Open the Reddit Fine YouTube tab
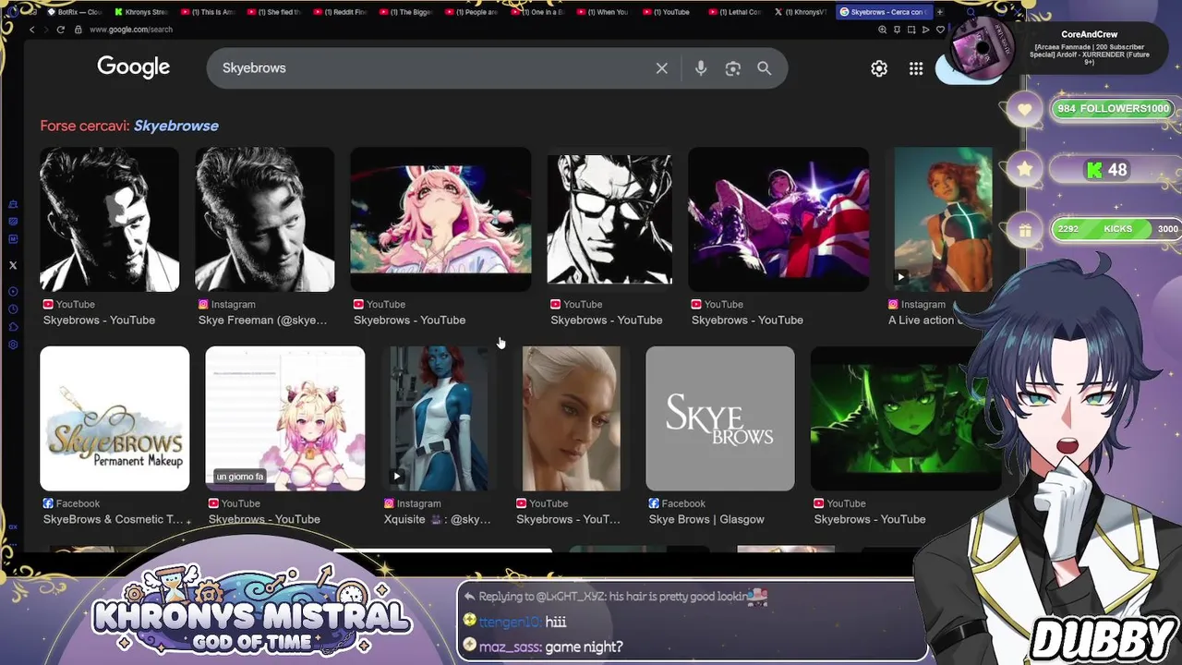Viewport: 1182px width, 665px height. 341,12
